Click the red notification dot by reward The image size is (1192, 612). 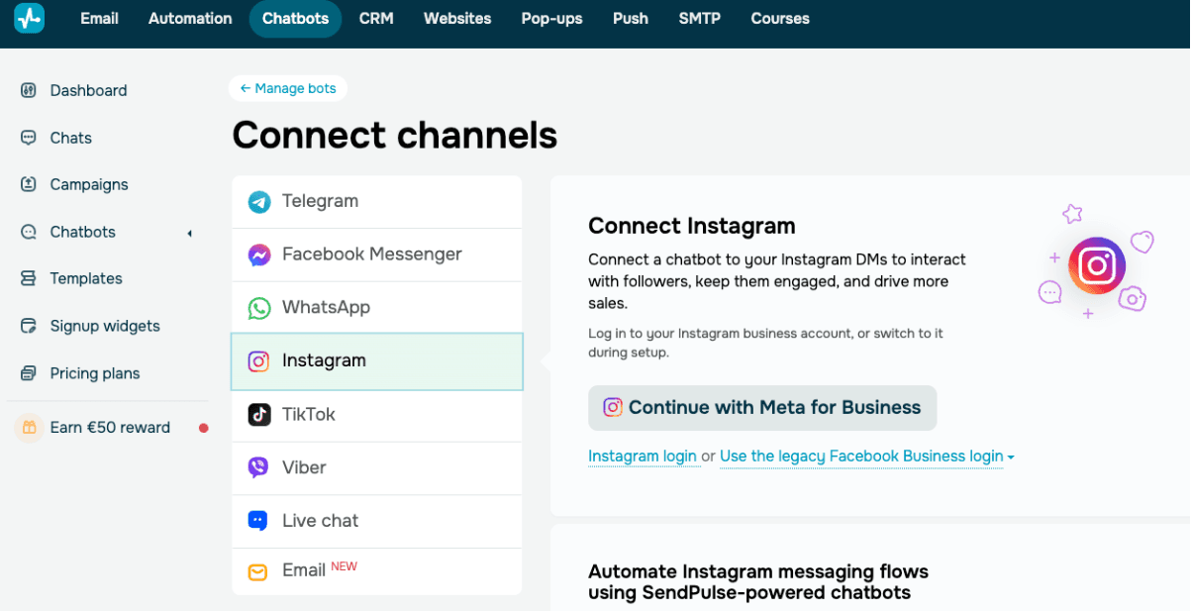pos(204,428)
